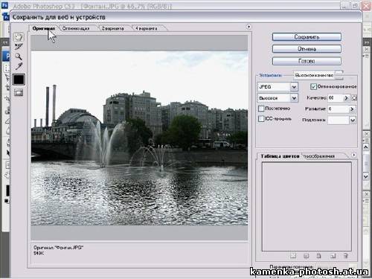Click the Сохранить button
Screen dimensions: 372x279
(307, 37)
